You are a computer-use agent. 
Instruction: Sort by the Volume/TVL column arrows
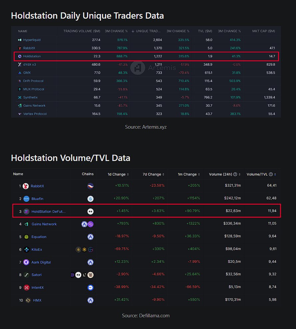(x=275, y=174)
